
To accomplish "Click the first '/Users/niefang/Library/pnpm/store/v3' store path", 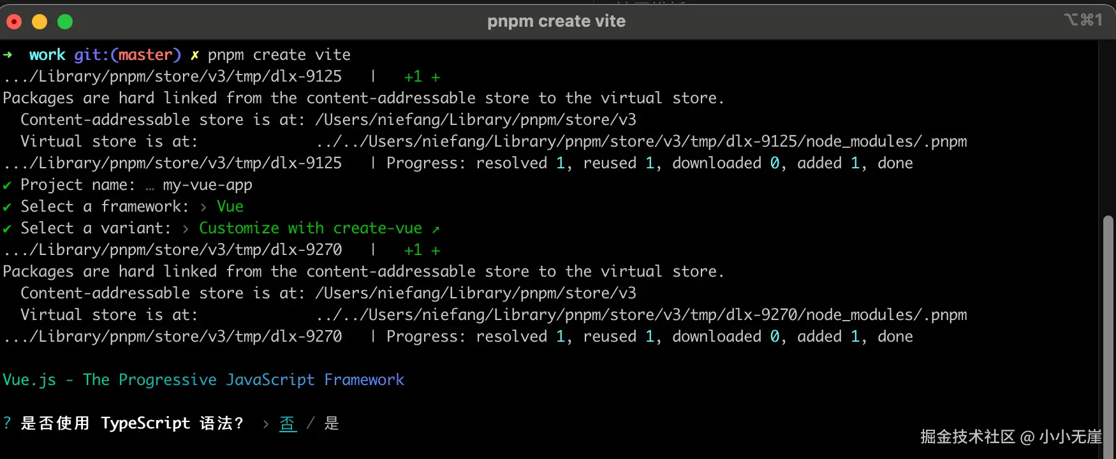I will [476, 120].
